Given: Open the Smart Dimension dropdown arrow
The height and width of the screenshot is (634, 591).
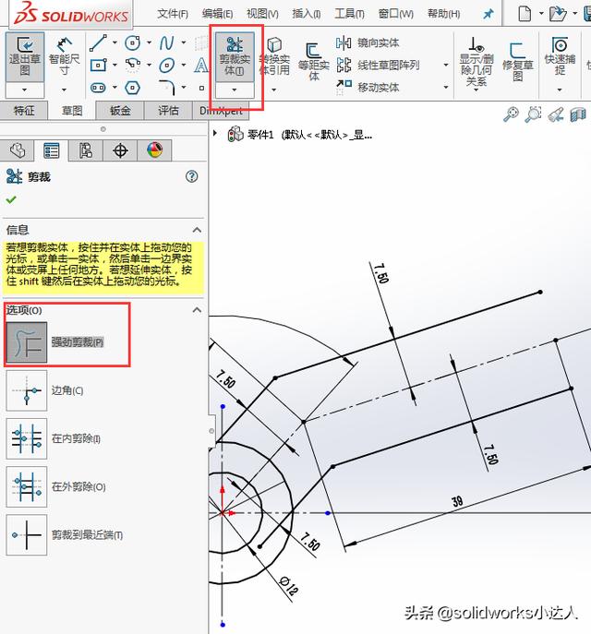Looking at the screenshot, I should click(x=64, y=90).
